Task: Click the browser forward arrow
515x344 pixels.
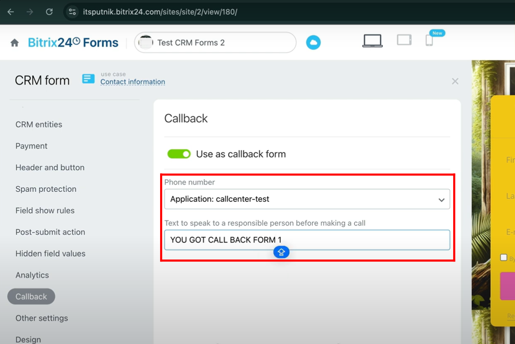Action: [30, 12]
